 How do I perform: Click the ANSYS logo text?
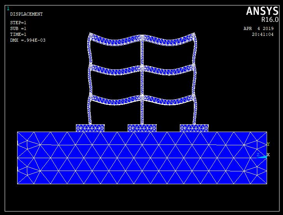(x=262, y=11)
